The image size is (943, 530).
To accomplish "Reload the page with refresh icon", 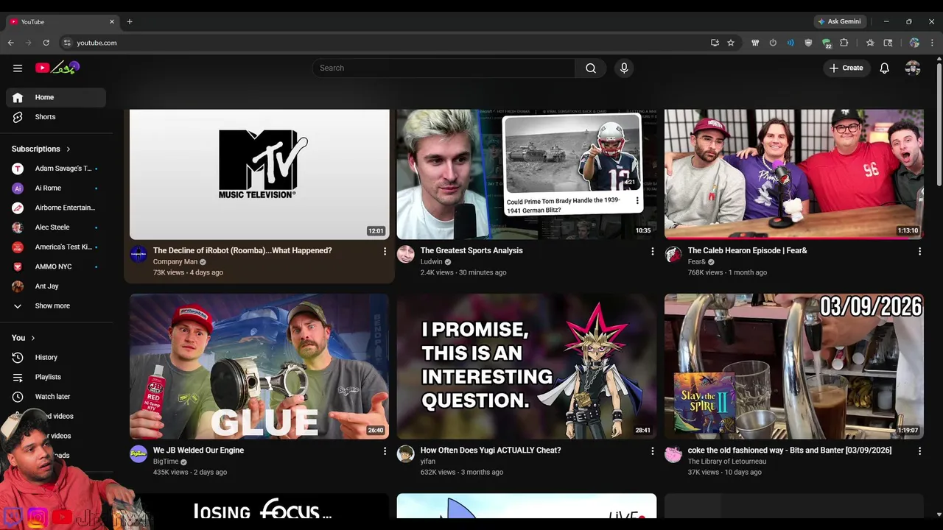I will coord(46,43).
